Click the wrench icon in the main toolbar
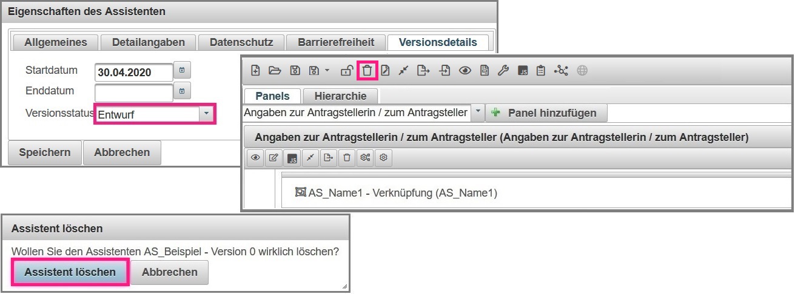The width and height of the screenshot is (795, 294). point(503,71)
